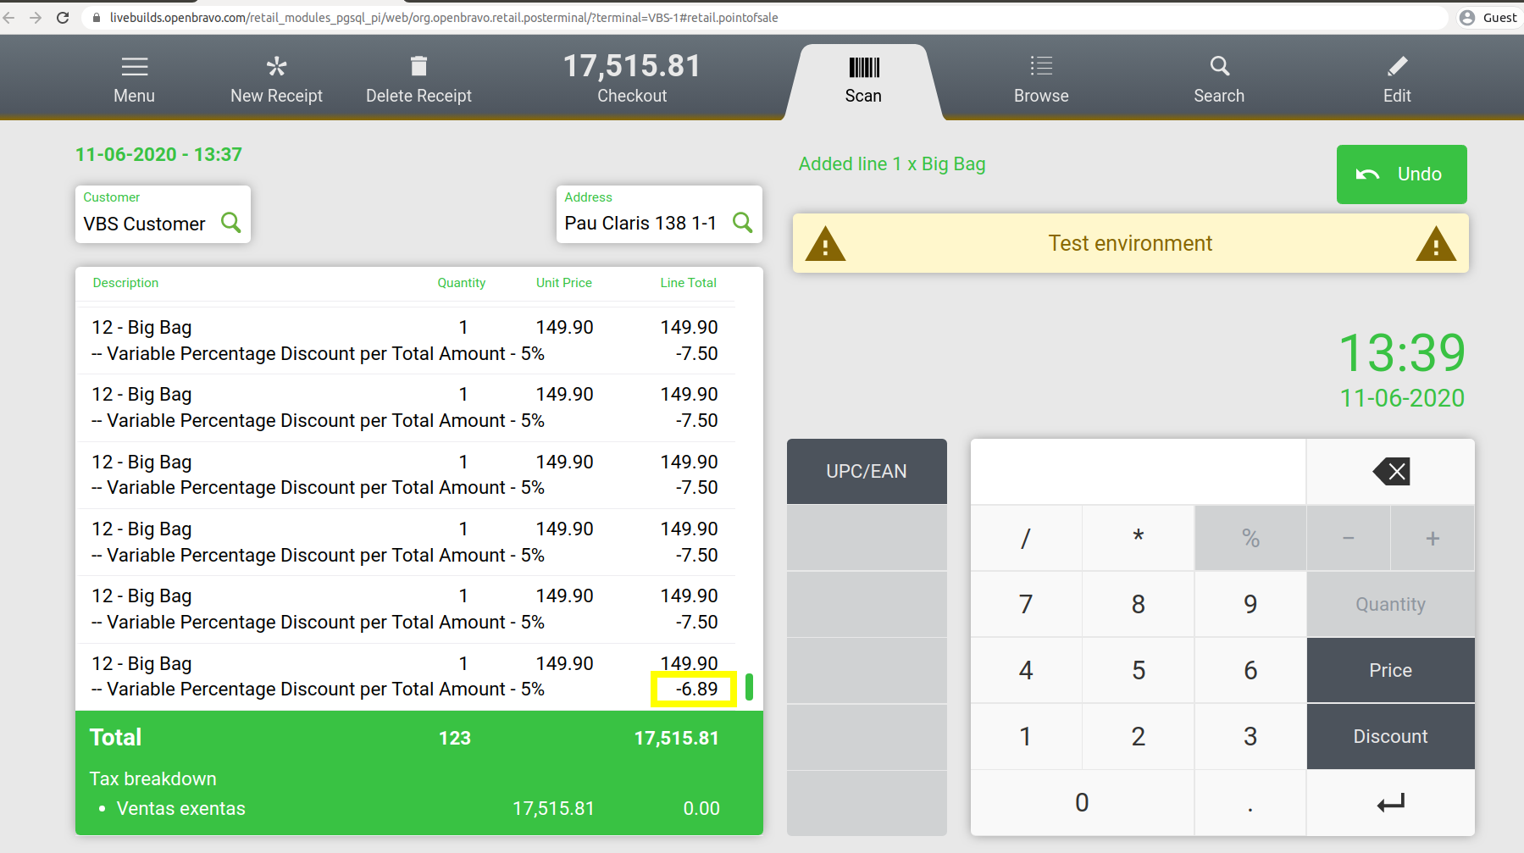Image resolution: width=1524 pixels, height=853 pixels.
Task: Click the percent key on keypad
Action: tap(1250, 538)
